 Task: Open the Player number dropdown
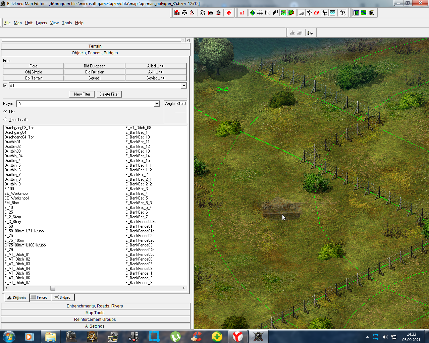[156, 104]
